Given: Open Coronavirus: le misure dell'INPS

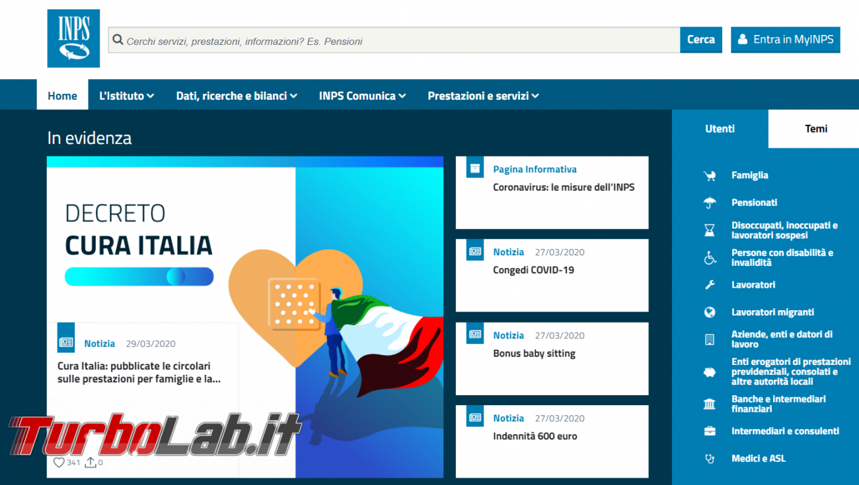Looking at the screenshot, I should click(x=564, y=187).
